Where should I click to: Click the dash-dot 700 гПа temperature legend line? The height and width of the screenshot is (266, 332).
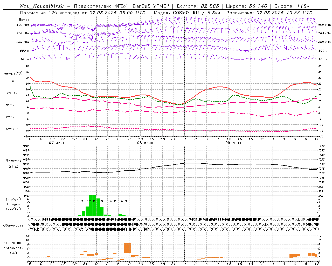coord(11,120)
